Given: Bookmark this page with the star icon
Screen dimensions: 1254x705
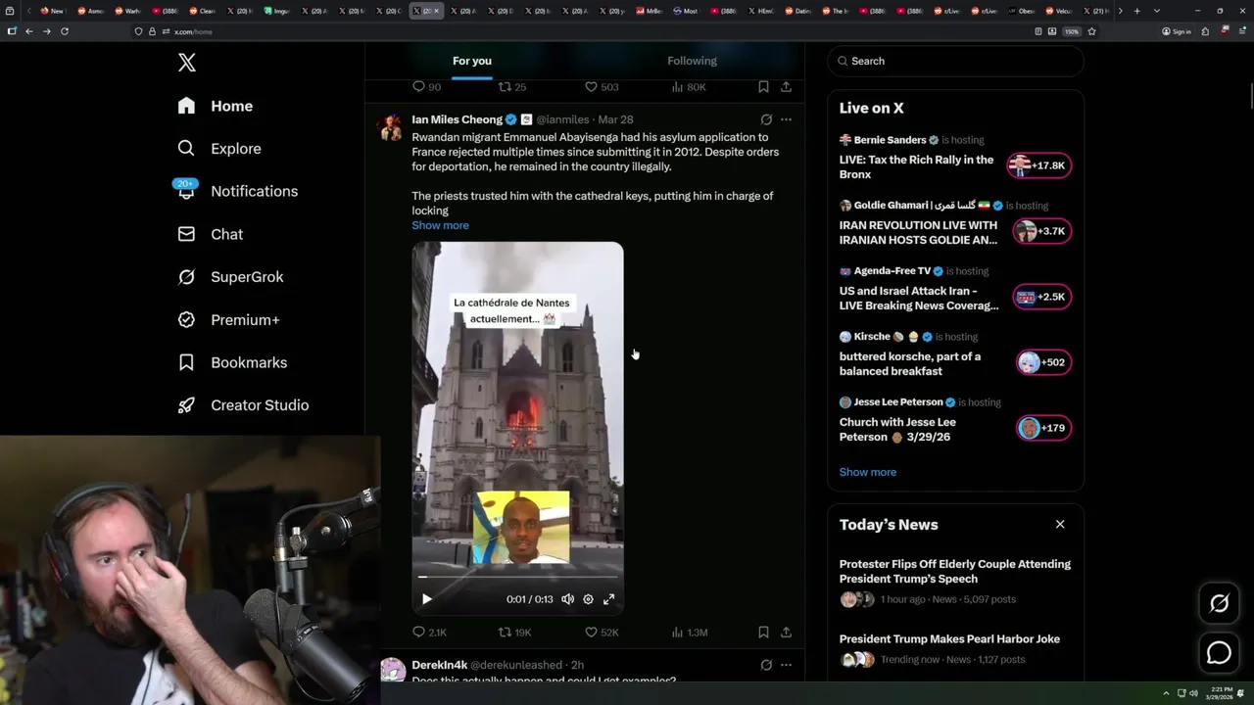Looking at the screenshot, I should tap(1091, 31).
